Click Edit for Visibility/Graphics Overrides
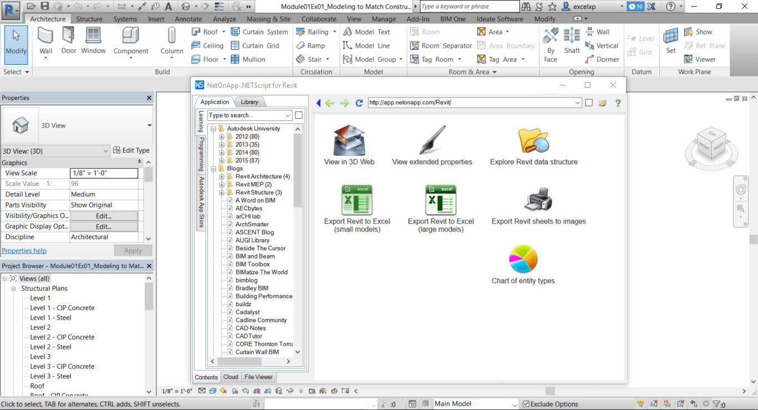This screenshot has height=410, width=758. pyautogui.click(x=104, y=216)
